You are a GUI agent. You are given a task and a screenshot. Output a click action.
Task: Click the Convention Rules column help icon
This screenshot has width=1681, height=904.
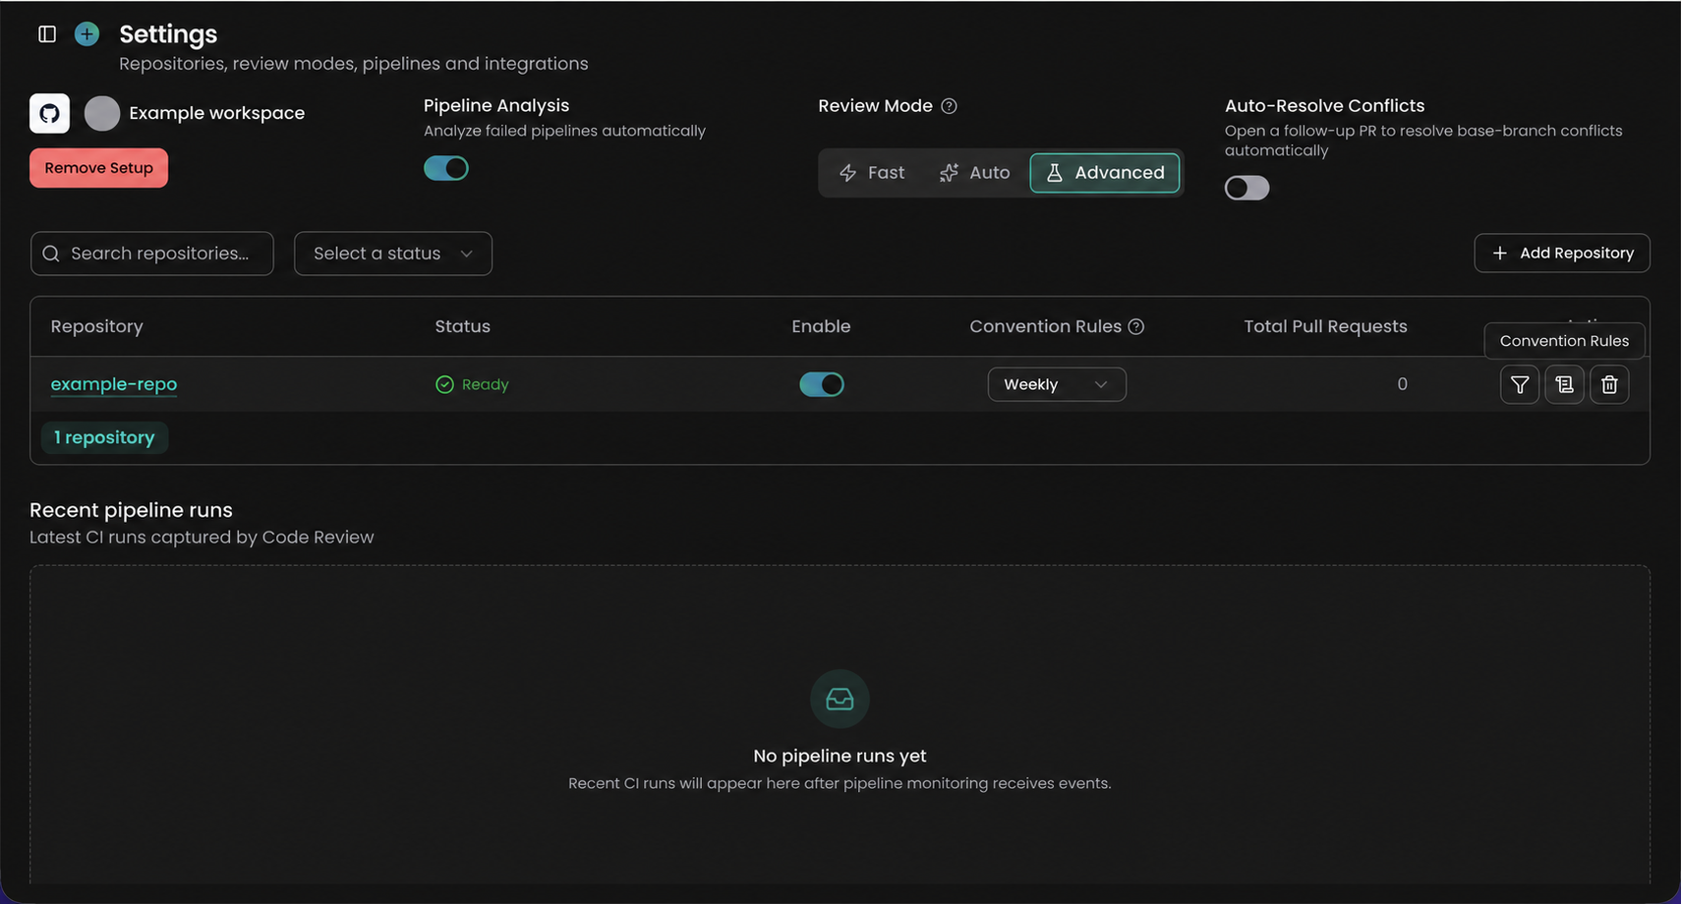tap(1136, 326)
